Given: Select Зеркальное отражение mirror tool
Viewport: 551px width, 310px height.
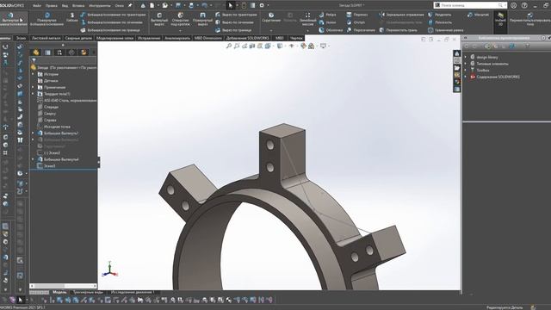Looking at the screenshot, I should coord(401,15).
